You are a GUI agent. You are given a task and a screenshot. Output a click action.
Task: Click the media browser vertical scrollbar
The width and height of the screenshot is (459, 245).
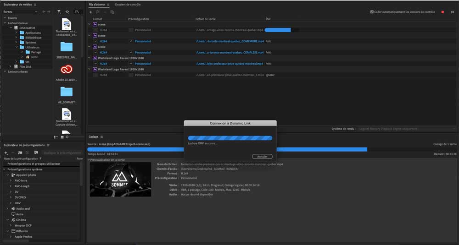[82, 37]
